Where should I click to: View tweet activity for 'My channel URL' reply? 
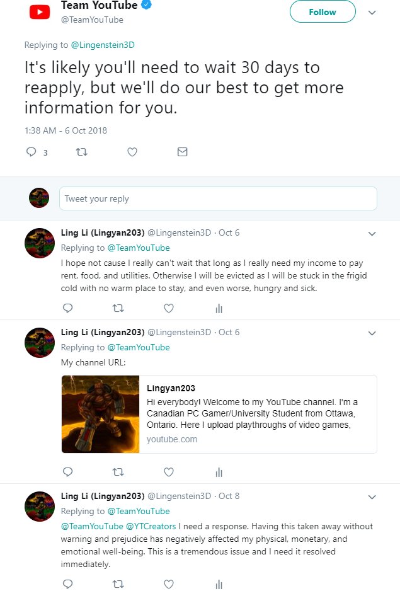point(219,473)
